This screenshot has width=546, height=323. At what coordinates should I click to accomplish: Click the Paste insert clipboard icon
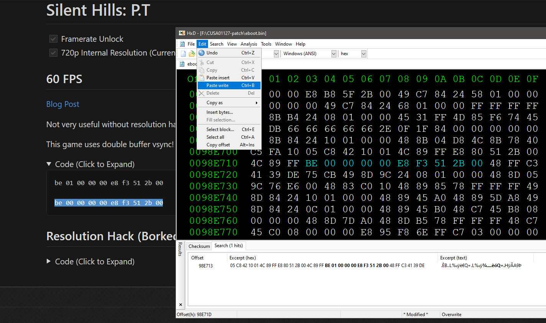pyautogui.click(x=202, y=78)
